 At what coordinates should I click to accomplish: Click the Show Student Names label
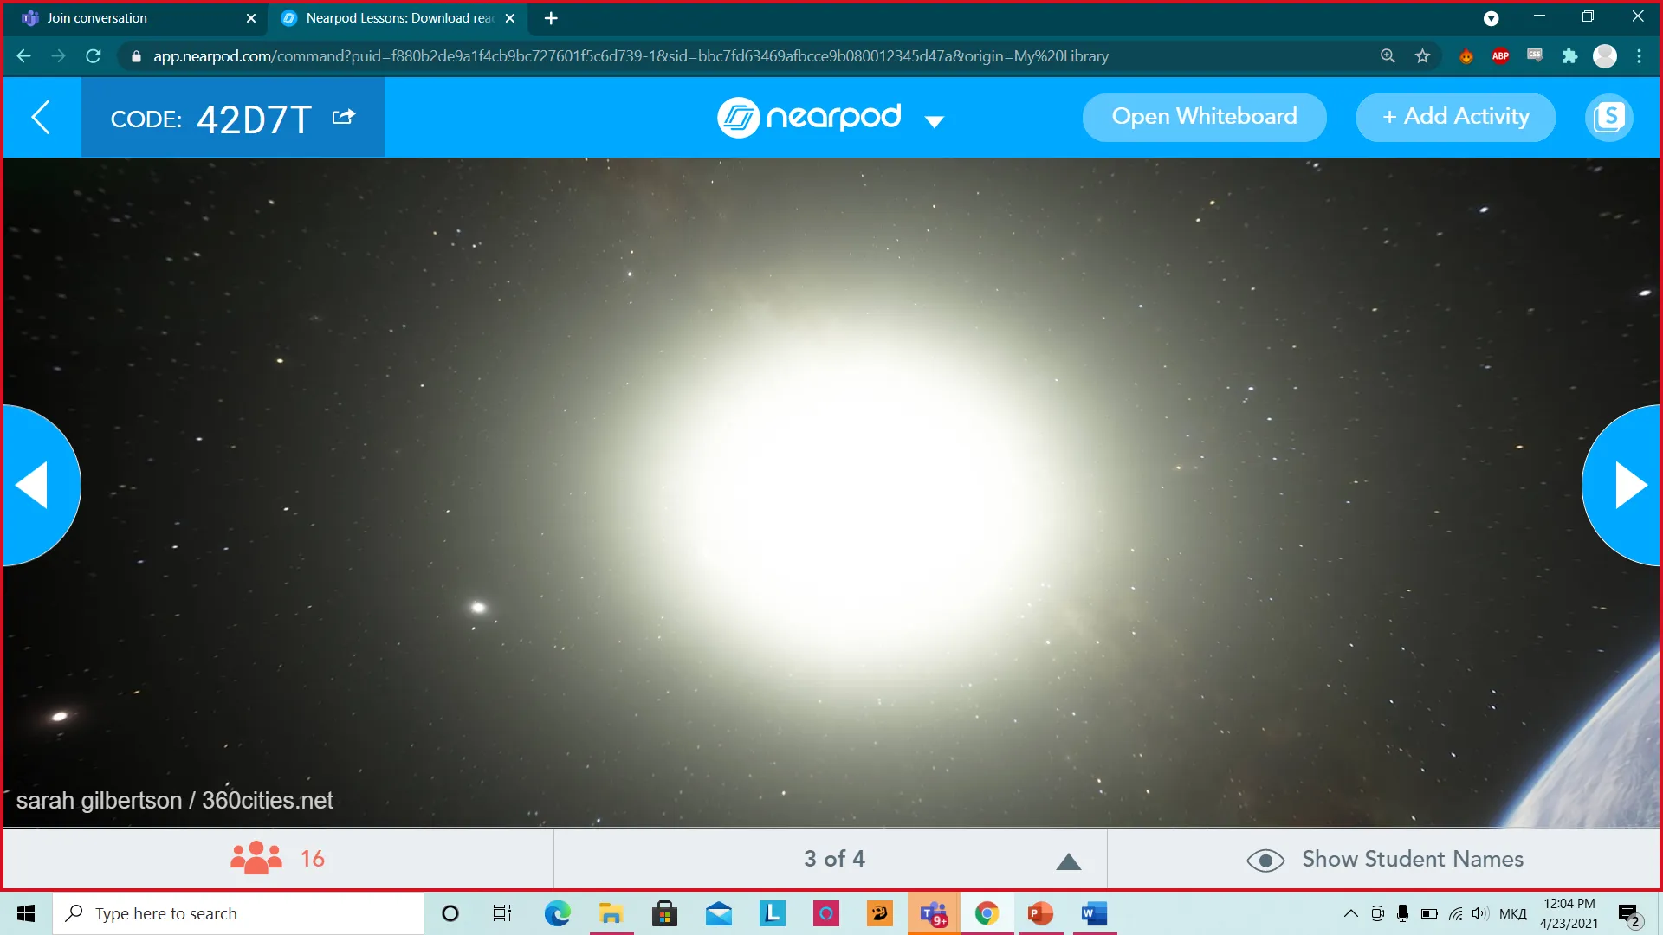tap(1413, 859)
